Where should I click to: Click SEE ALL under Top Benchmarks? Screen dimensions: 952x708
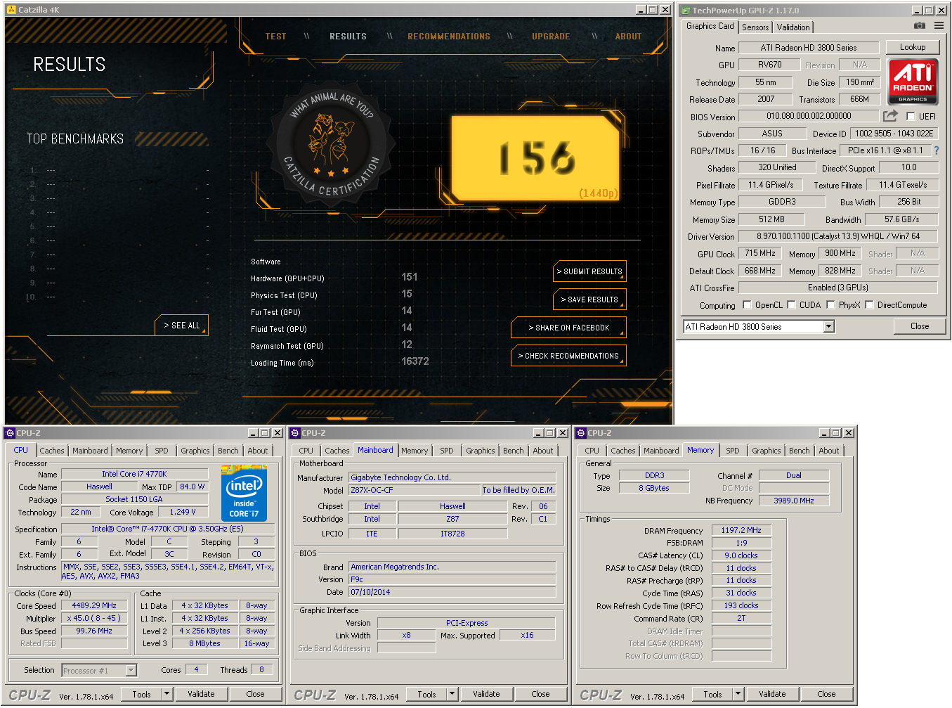click(181, 326)
